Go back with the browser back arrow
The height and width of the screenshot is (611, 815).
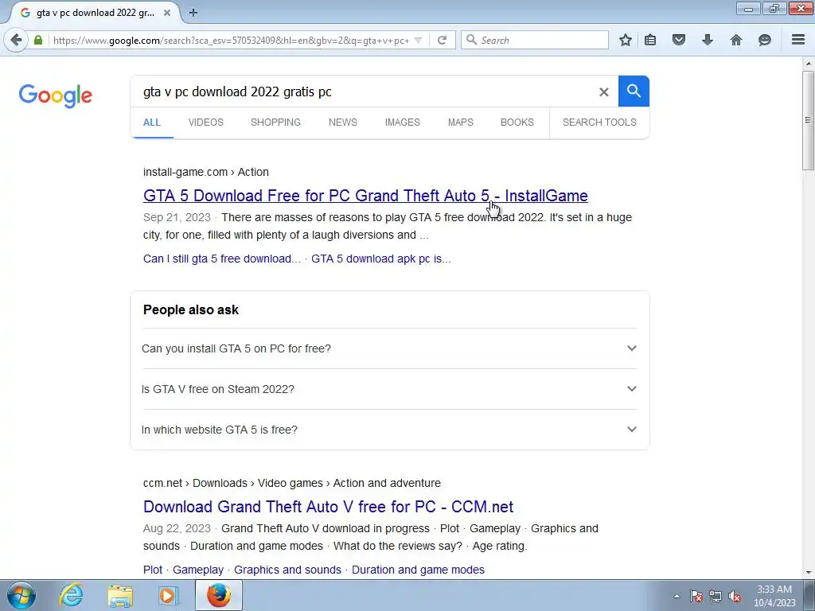point(16,40)
